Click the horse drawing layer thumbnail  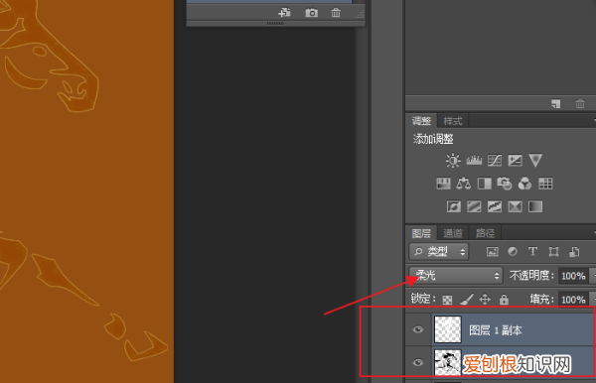[448, 362]
